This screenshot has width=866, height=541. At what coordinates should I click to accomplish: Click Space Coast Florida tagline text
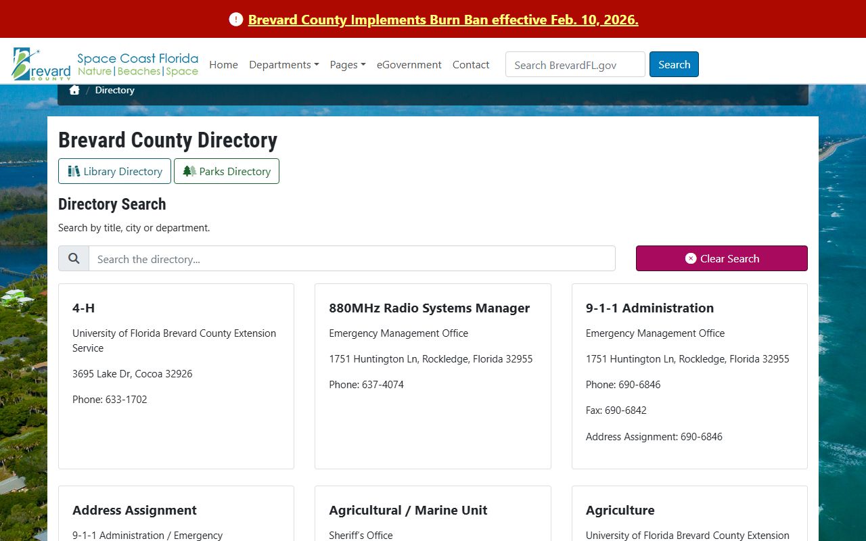pos(138,58)
